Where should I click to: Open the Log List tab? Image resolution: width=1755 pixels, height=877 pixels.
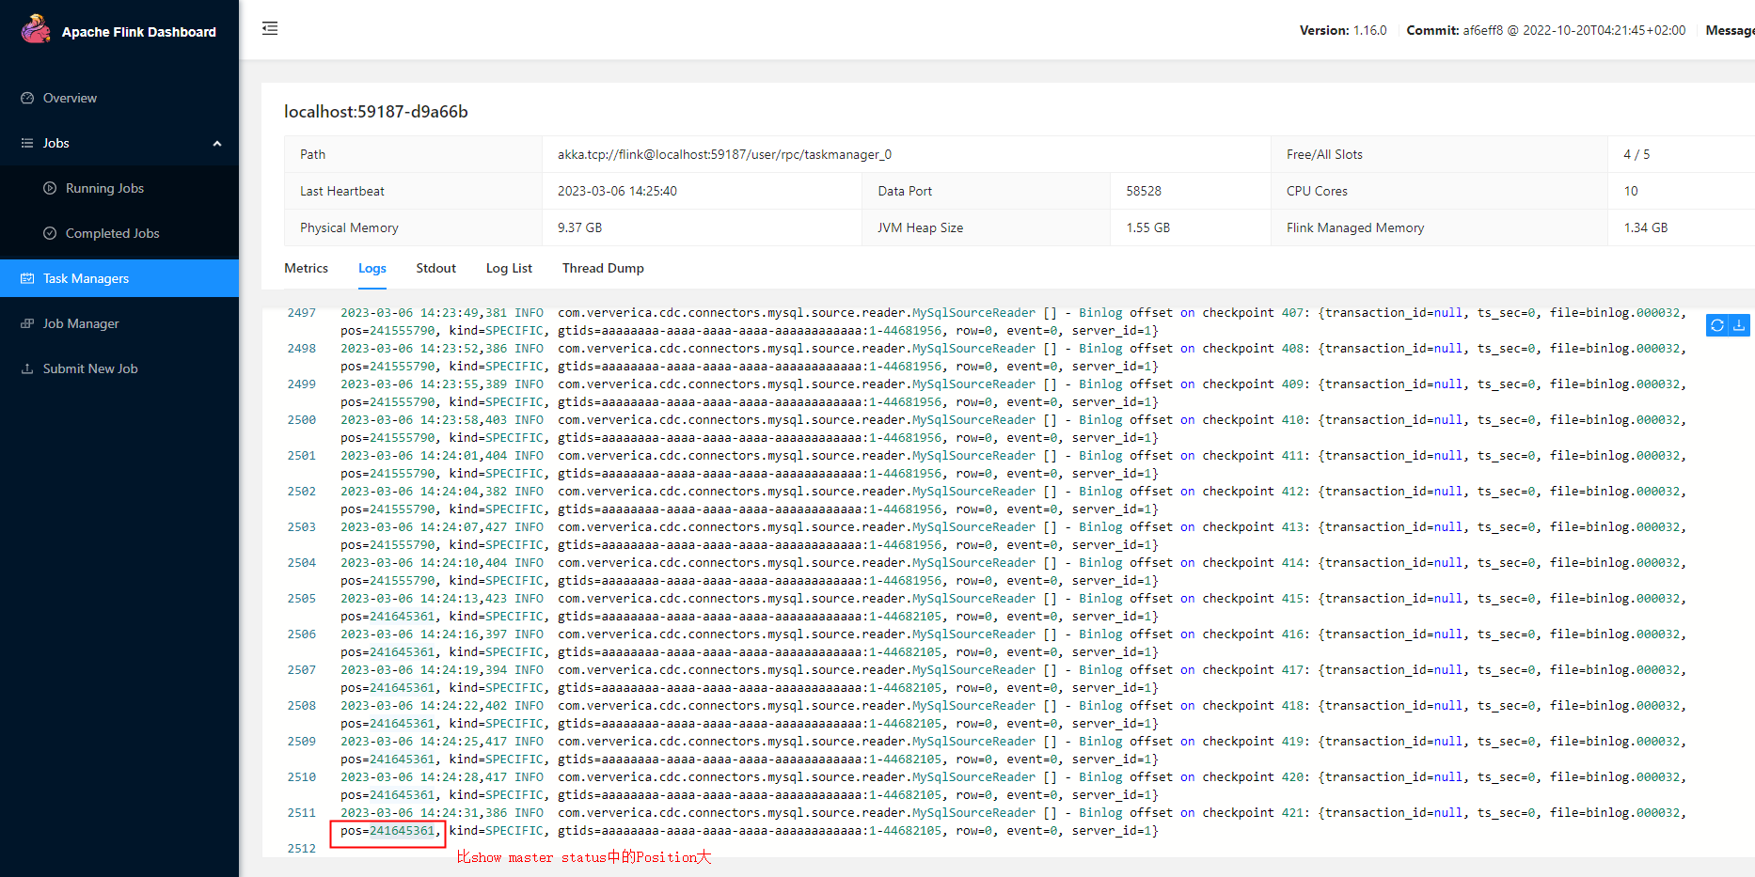(x=509, y=268)
